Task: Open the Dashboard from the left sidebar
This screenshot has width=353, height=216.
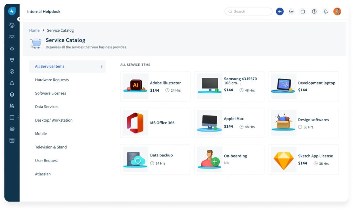Action: point(12,25)
